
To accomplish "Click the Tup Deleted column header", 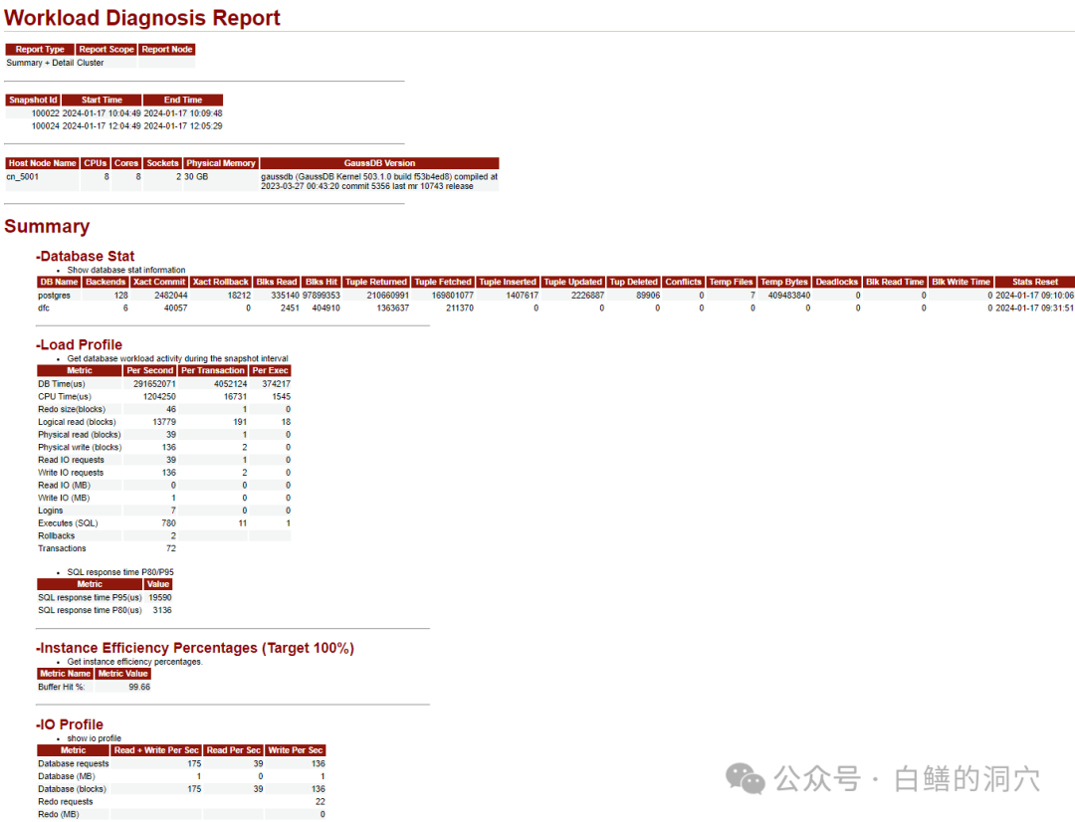I will pyautogui.click(x=633, y=282).
